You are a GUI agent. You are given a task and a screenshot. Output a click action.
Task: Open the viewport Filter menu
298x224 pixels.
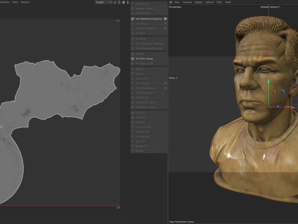(219, 2)
